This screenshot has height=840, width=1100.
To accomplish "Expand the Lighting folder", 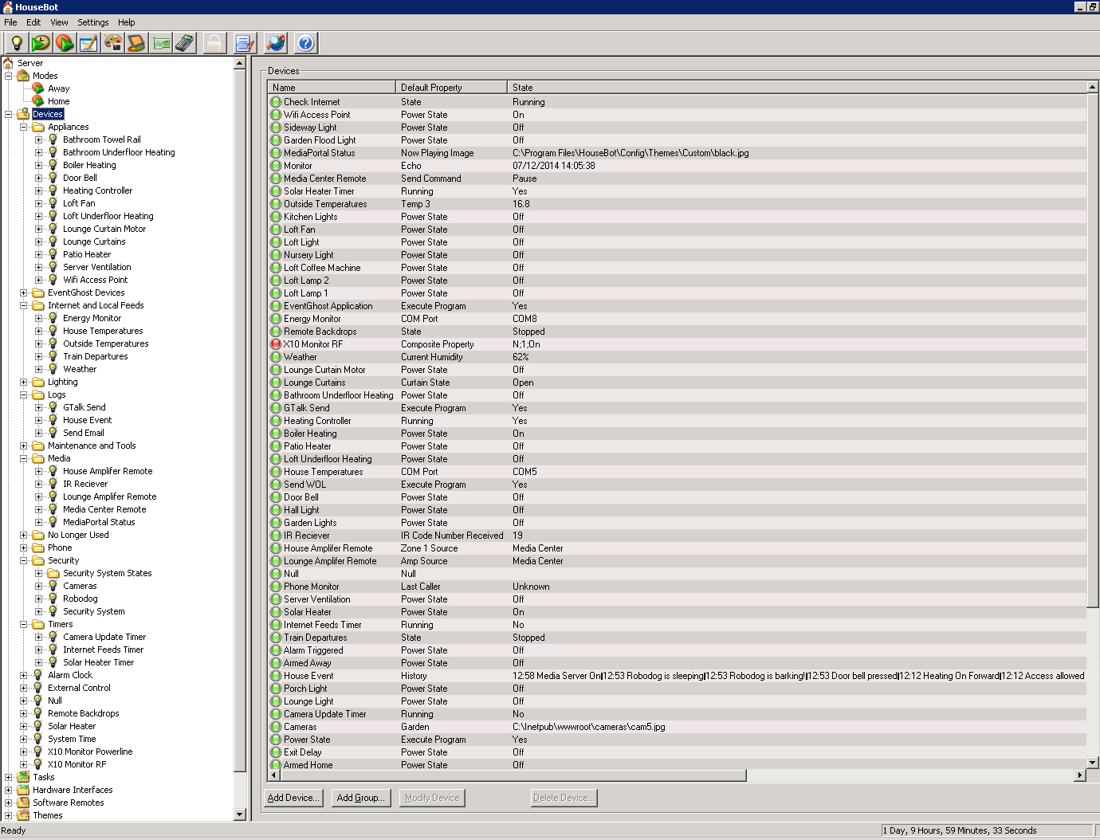I will (x=23, y=382).
